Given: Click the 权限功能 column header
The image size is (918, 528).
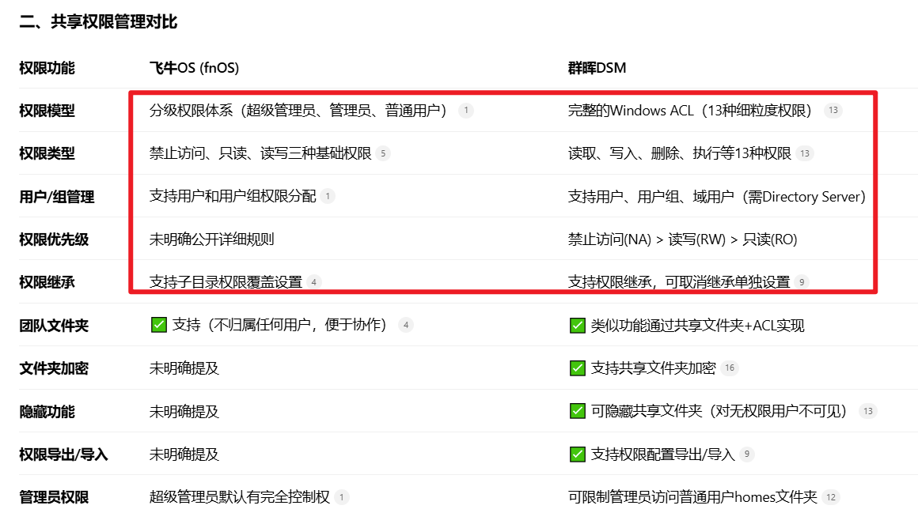Looking at the screenshot, I should pyautogui.click(x=47, y=68).
